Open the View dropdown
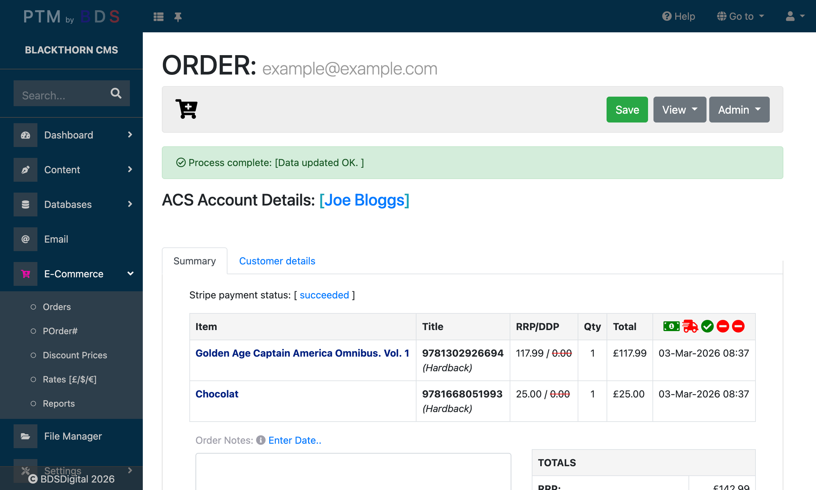Viewport: 816px width, 490px height. [x=679, y=110]
